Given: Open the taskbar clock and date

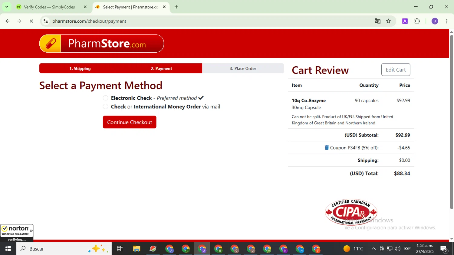Looking at the screenshot, I should pos(425,249).
